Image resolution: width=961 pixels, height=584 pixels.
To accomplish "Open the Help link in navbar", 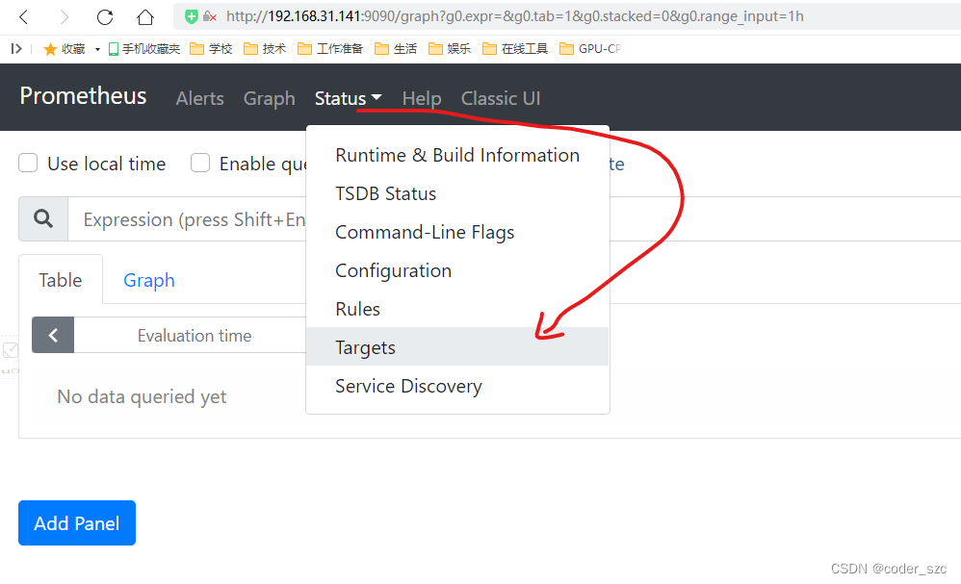I will point(422,98).
